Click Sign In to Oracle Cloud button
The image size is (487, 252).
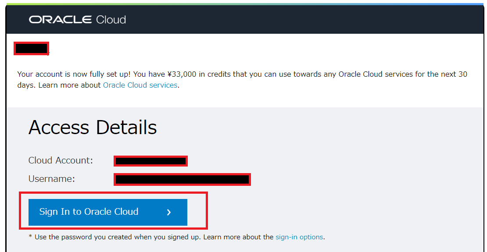point(108,212)
